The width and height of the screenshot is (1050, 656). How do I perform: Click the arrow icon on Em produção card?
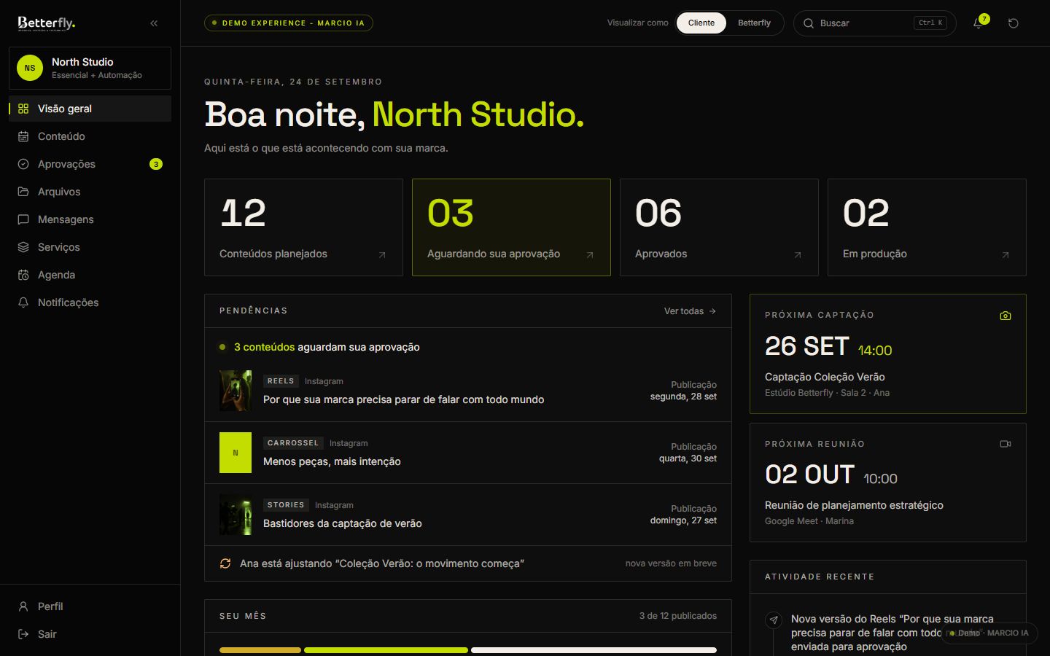pos(1006,255)
